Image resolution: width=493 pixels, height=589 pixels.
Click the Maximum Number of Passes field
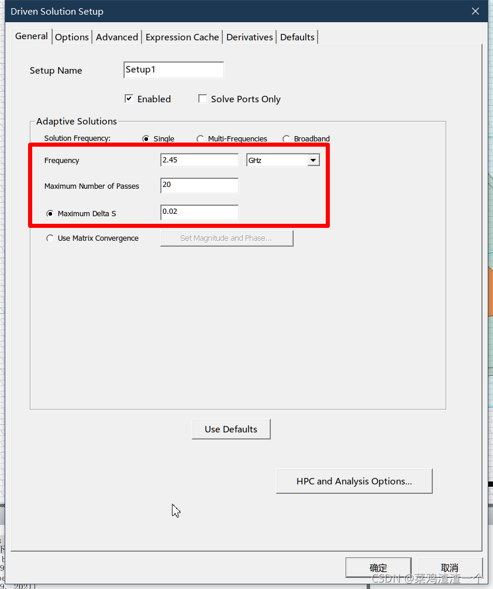point(199,186)
